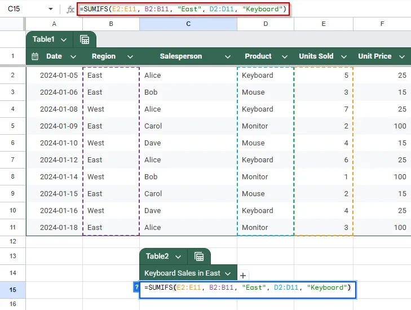The width and height of the screenshot is (411, 310).
Task: Click the plus button beside Table2 header
Action: [243, 276]
